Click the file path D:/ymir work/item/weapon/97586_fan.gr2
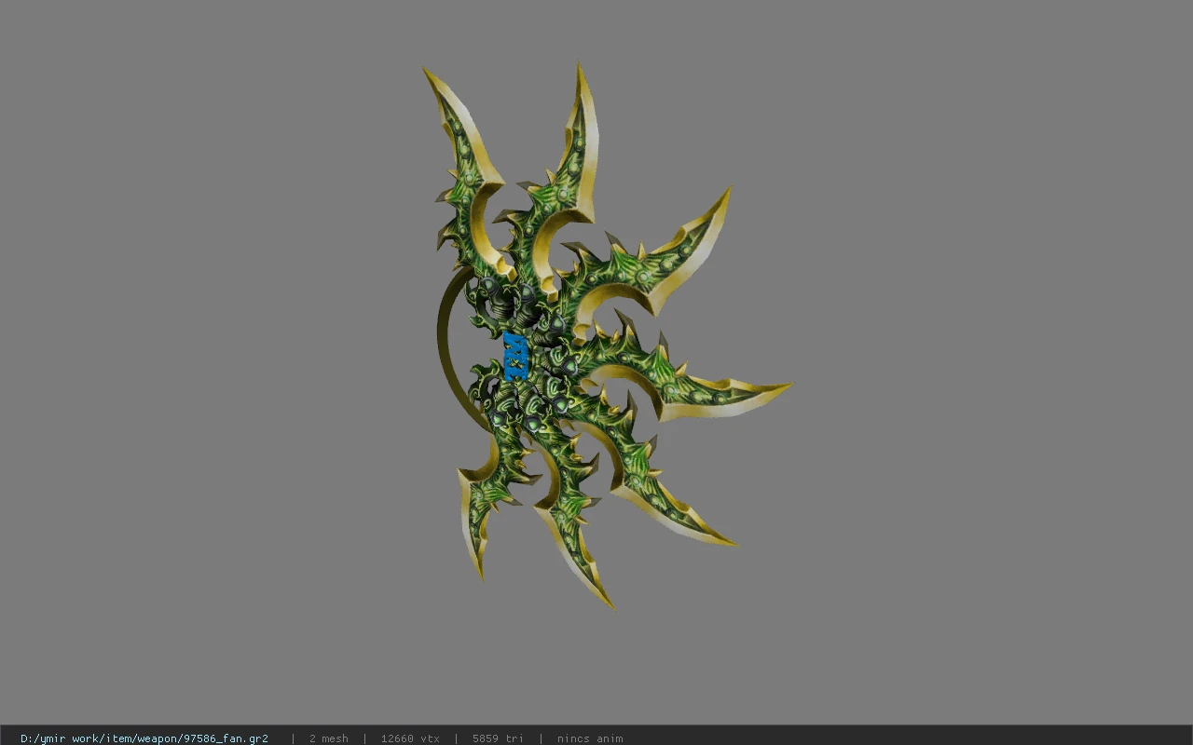 144,738
